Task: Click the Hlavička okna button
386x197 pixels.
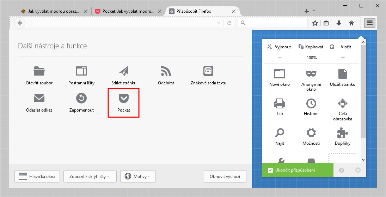Action: click(37, 176)
